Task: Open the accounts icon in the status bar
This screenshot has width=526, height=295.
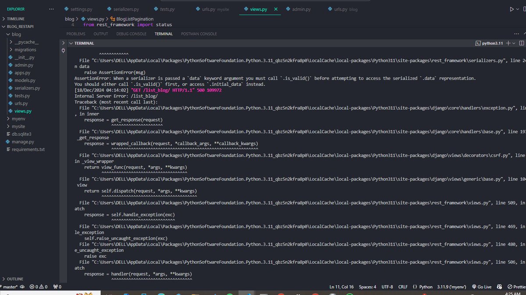Action: [499, 287]
